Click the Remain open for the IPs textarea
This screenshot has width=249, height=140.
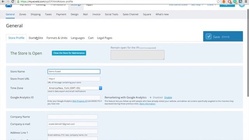coord(137,55)
